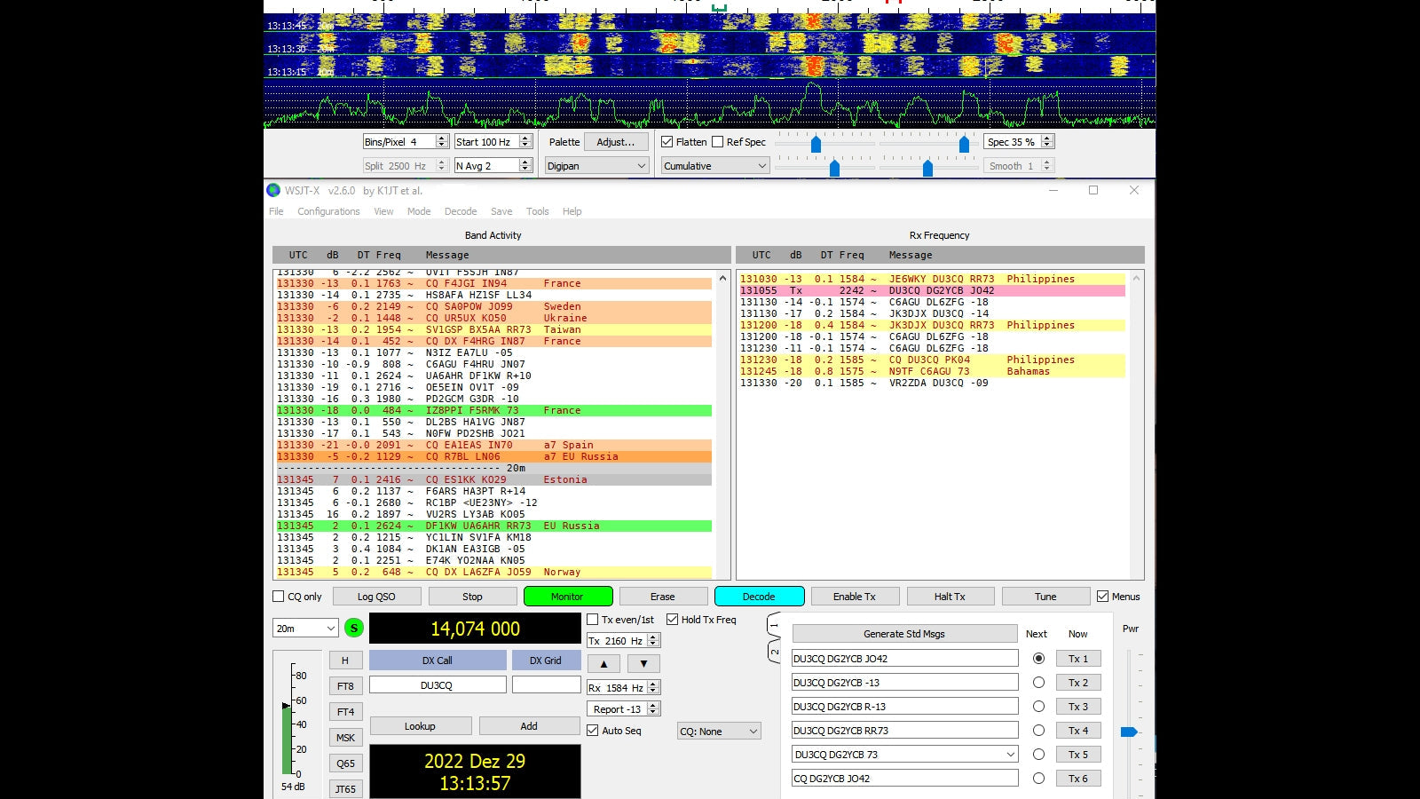Toggle the Flatten option in the waterfall controls

(x=667, y=141)
